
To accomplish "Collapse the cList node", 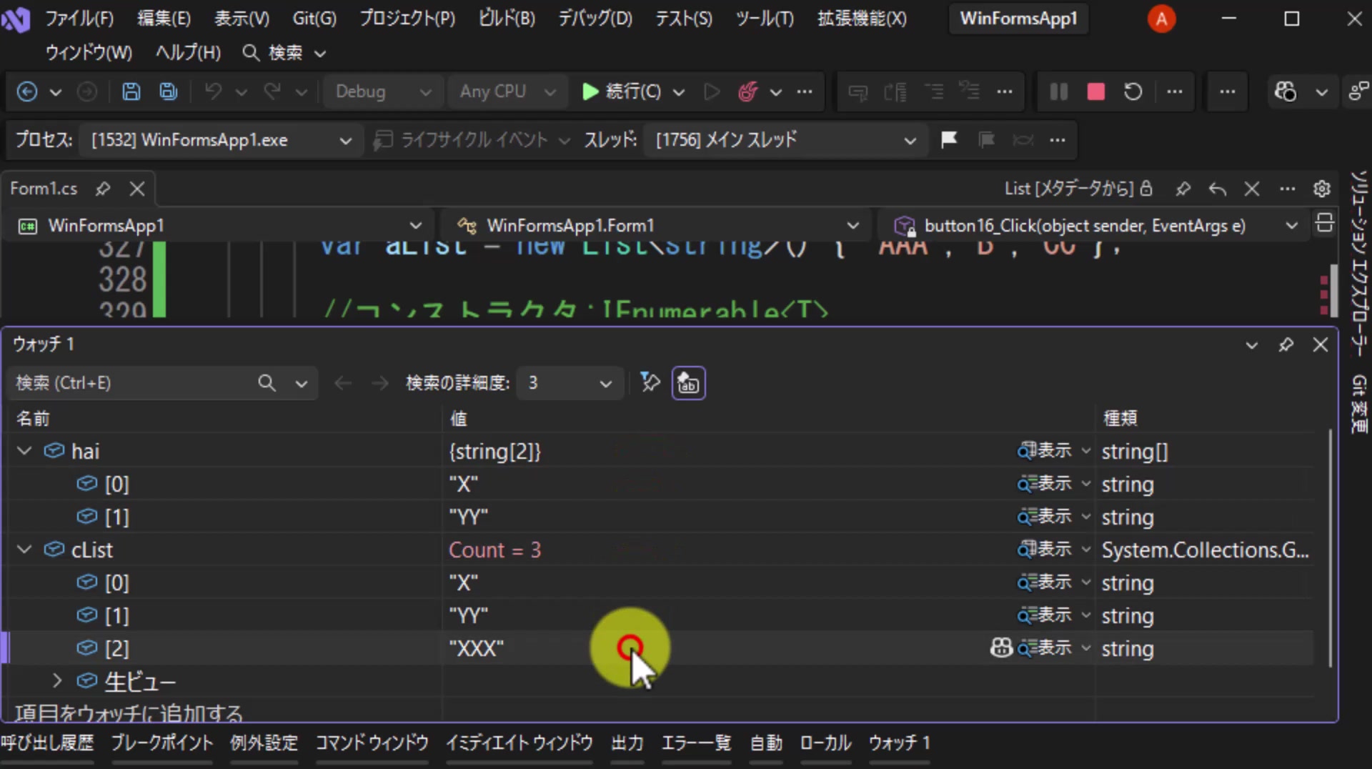I will point(24,550).
